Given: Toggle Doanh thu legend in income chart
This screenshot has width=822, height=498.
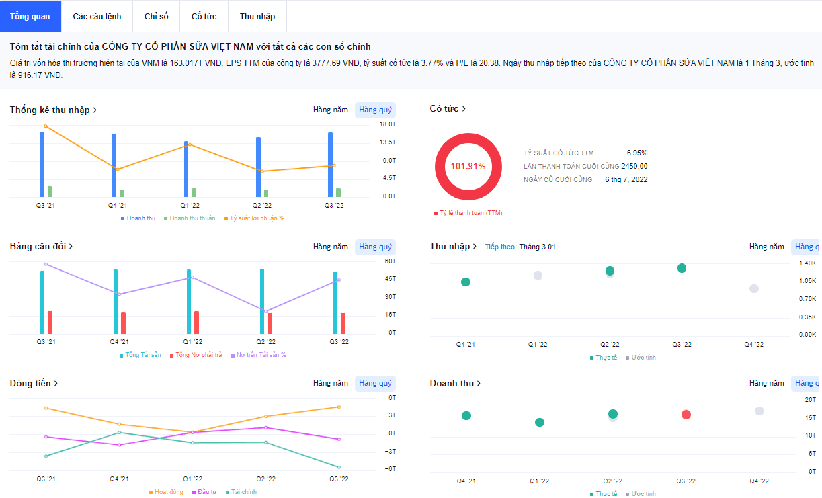Looking at the screenshot, I should (138, 218).
